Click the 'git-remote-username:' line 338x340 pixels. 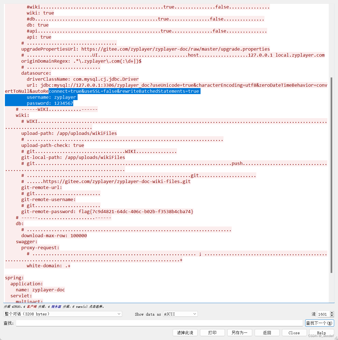point(49,199)
